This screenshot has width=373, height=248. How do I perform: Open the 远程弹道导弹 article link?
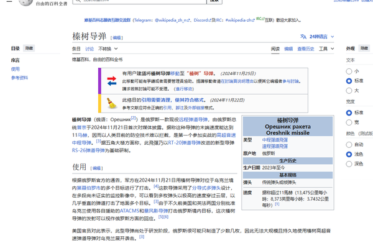tap(193, 119)
